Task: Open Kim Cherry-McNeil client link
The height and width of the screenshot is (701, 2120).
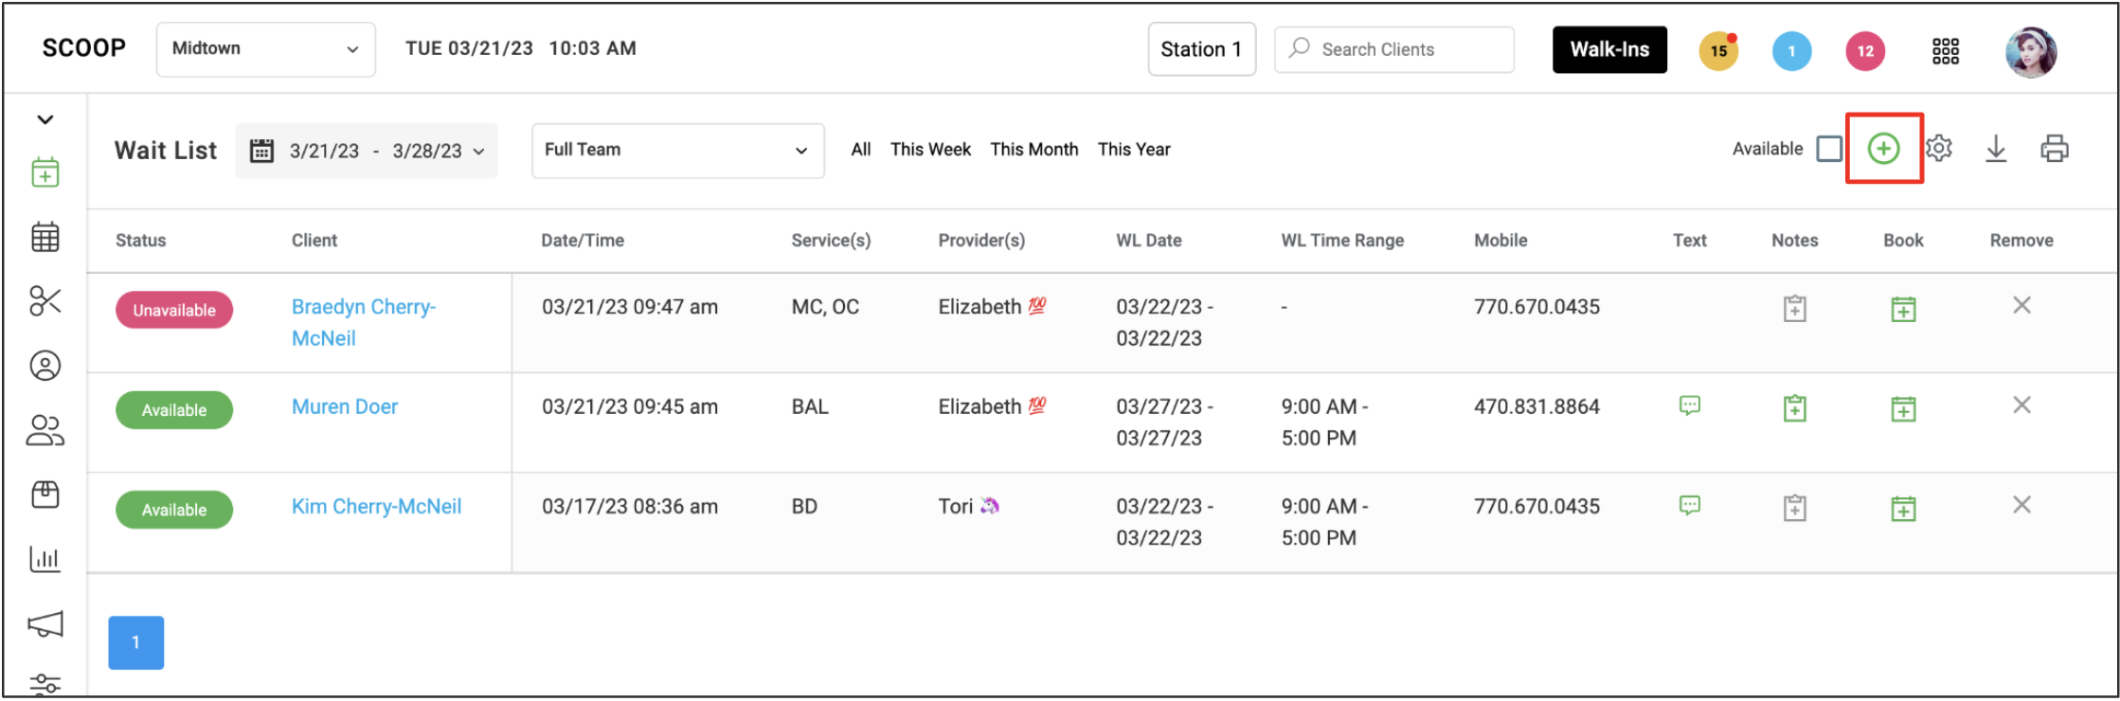Action: 376,507
